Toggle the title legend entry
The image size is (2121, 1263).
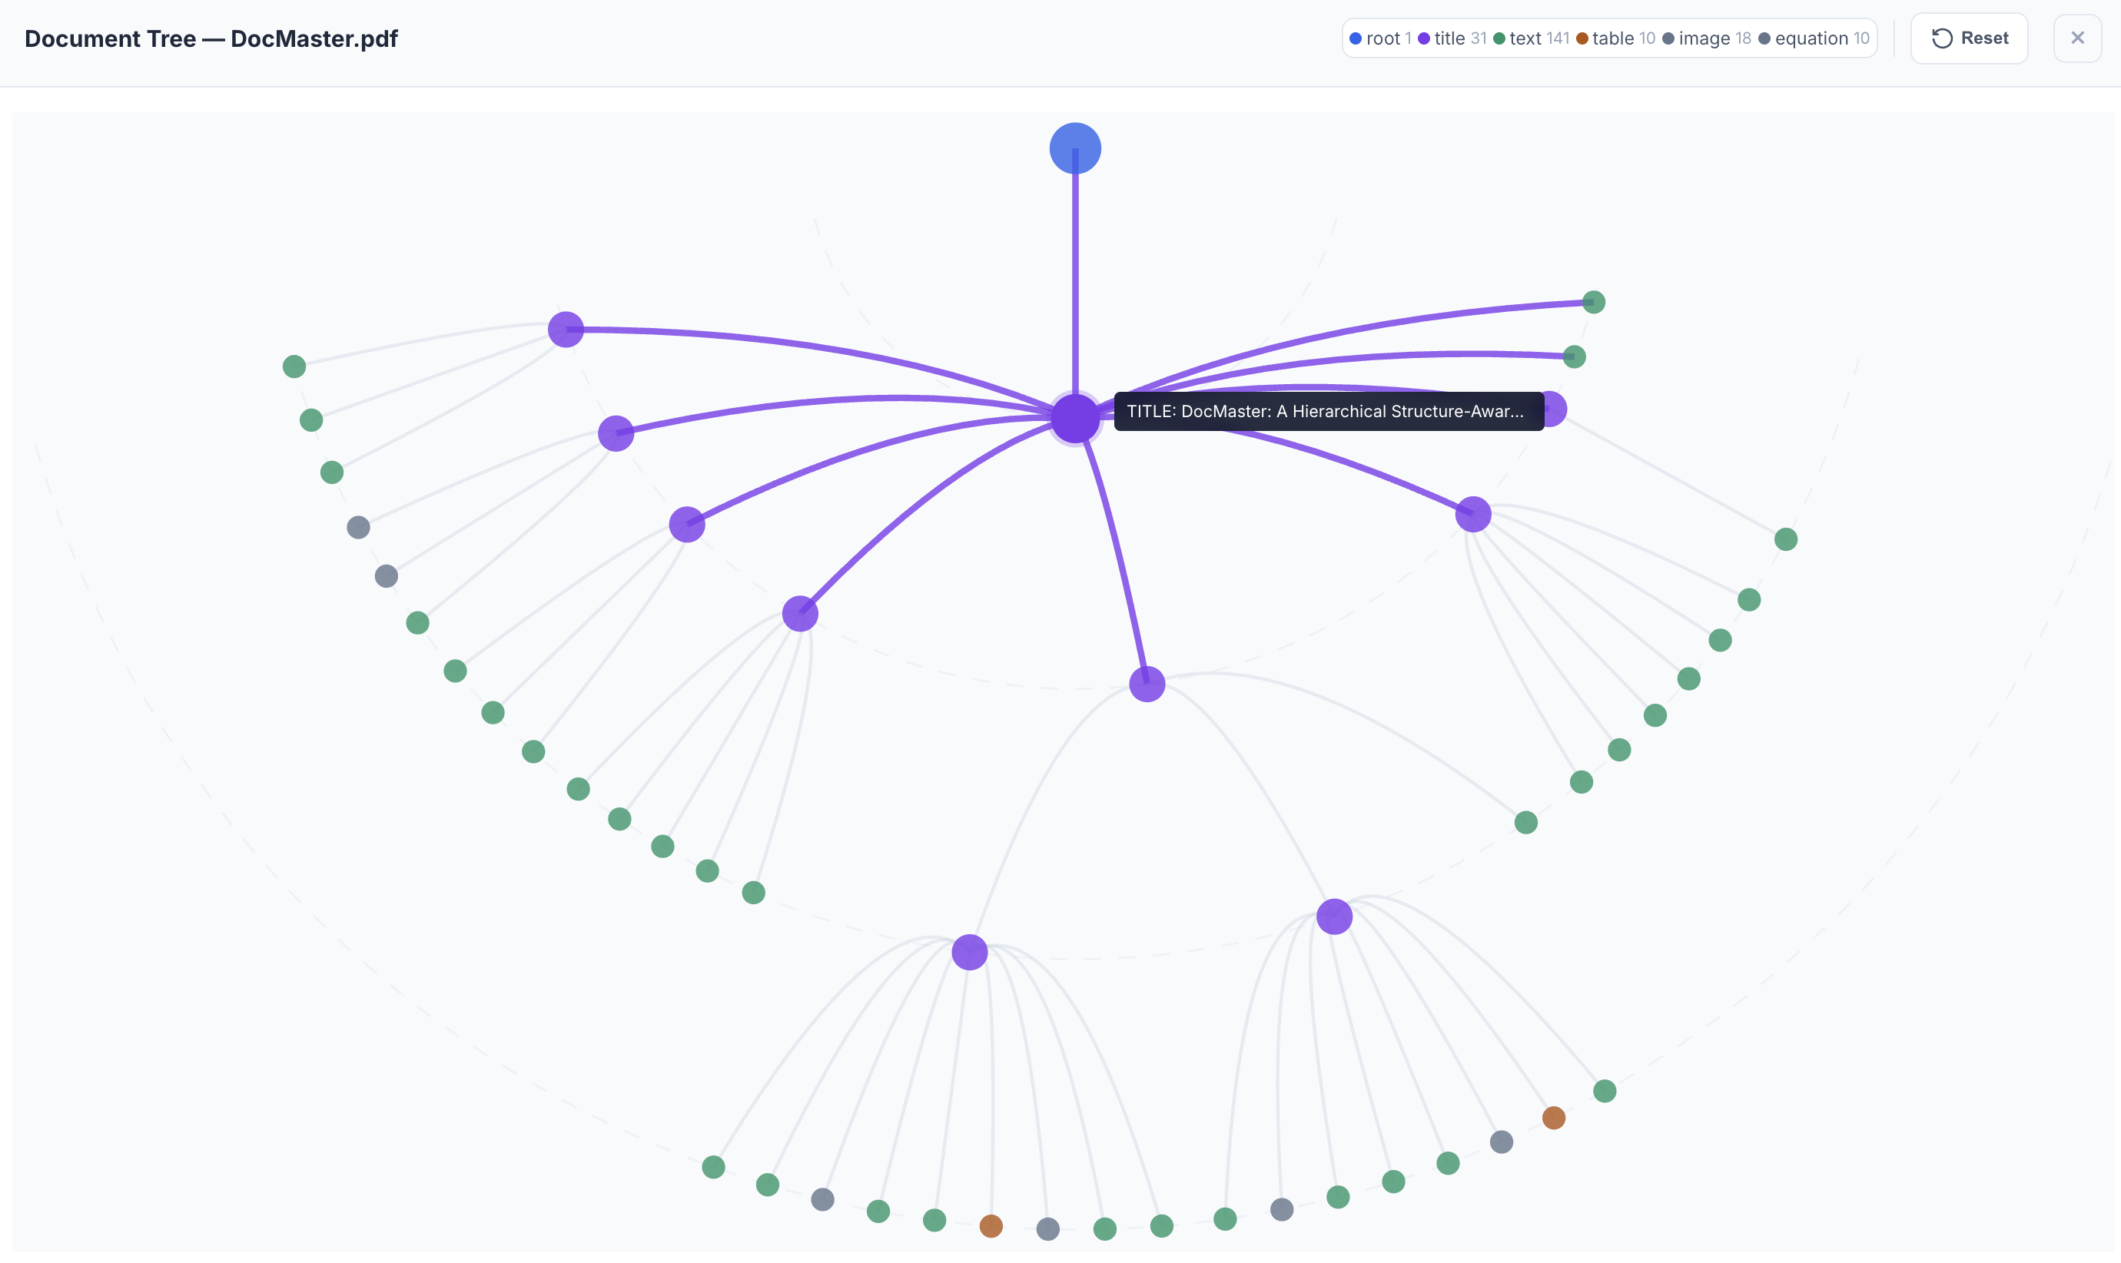[1452, 38]
